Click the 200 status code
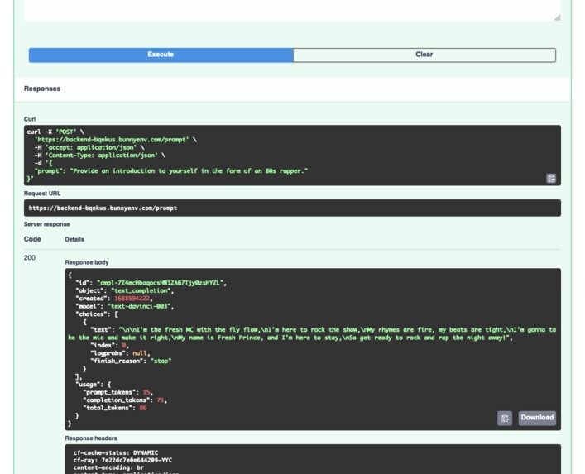This screenshot has height=474, width=585. [x=30, y=258]
